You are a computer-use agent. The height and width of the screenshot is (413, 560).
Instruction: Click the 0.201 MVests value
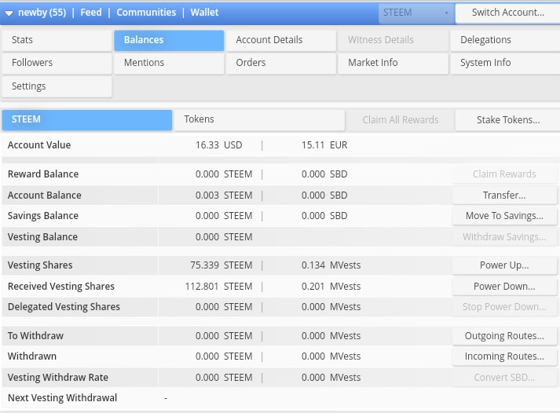pos(331,287)
